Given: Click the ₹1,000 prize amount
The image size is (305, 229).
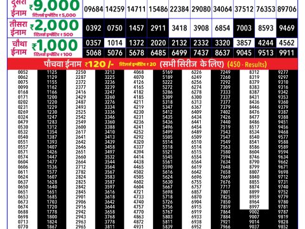Looking at the screenshot, I should [55, 45].
